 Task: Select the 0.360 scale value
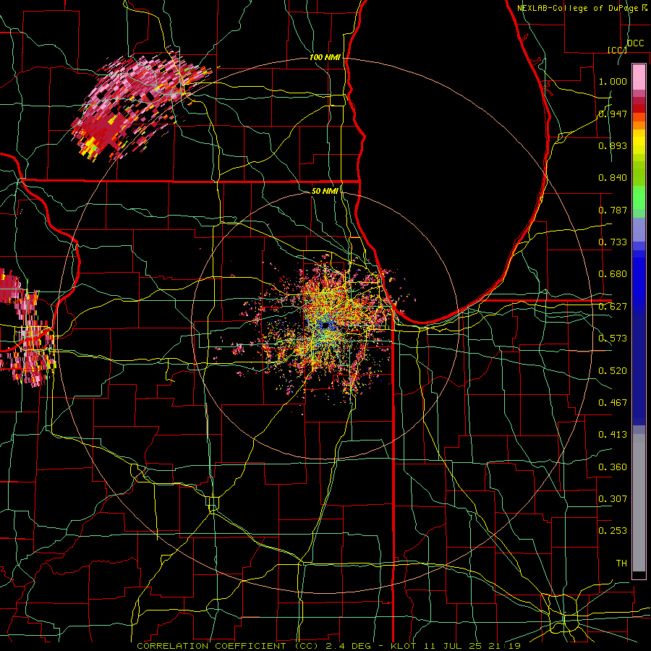pos(613,467)
